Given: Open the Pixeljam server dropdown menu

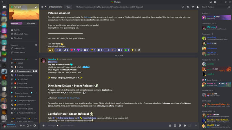Looking at the screenshot, I should tap(18, 7).
